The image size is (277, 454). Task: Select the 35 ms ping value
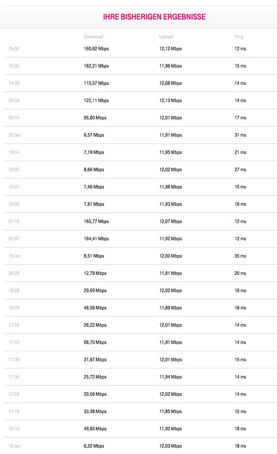pyautogui.click(x=240, y=256)
